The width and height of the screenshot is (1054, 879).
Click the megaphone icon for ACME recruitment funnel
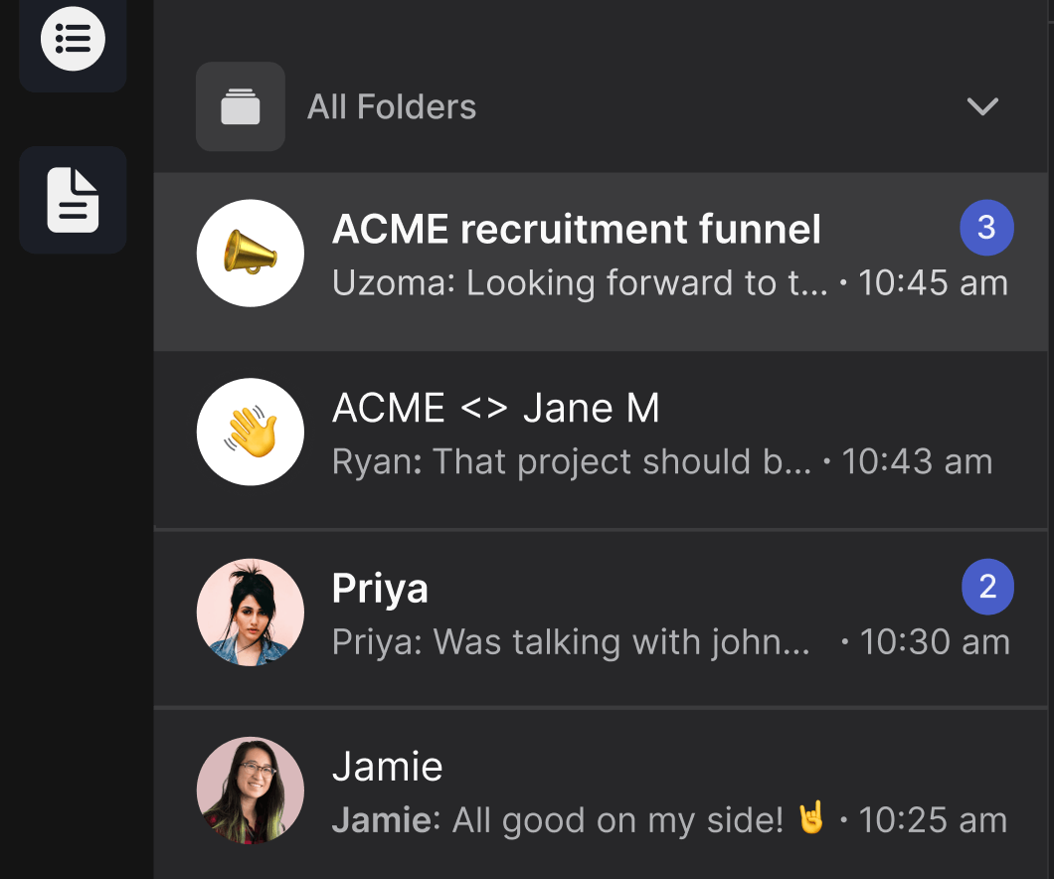(250, 254)
